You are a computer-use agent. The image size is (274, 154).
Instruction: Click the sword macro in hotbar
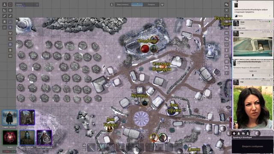click(91, 147)
